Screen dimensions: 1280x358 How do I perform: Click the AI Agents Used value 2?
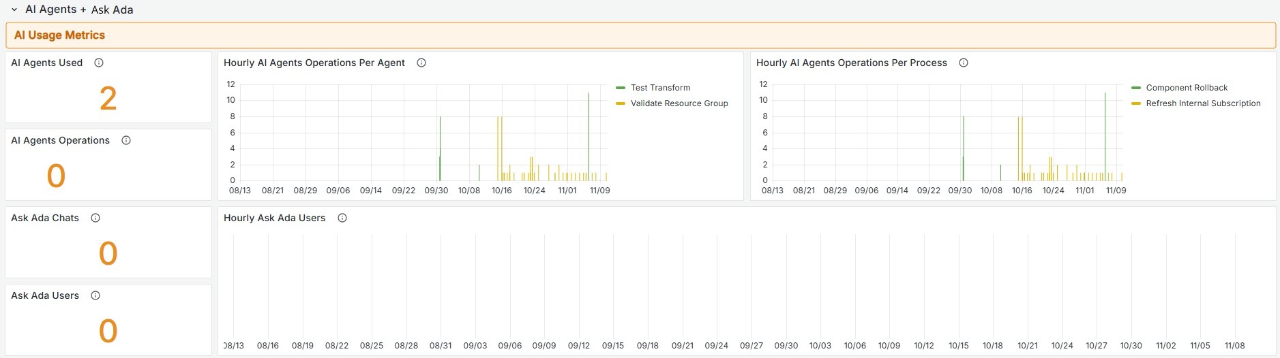(108, 99)
